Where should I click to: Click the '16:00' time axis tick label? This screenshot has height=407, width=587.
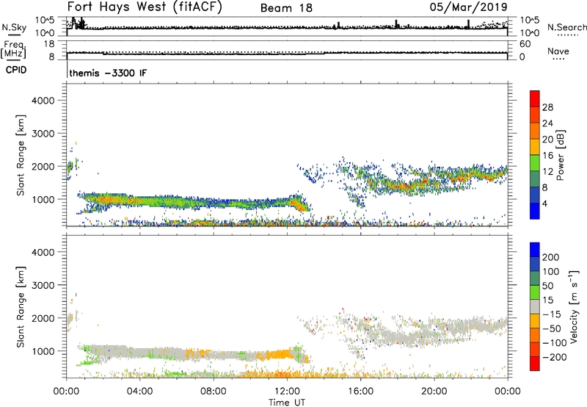click(360, 392)
